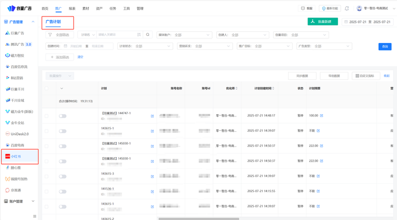Open 巨量广告 in the sidebar
397x220 pixels.
tap(15, 33)
